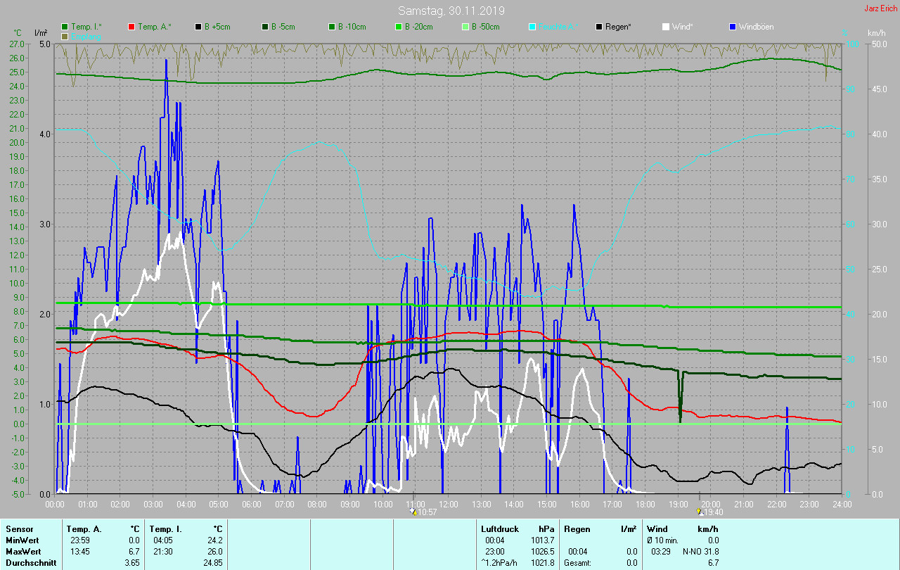The image size is (900, 570).
Task: Click the white Wind legend square
Action: (666, 27)
